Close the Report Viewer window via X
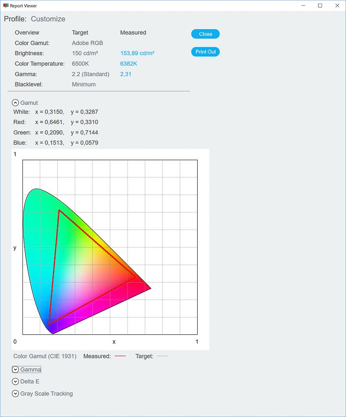The image size is (346, 417). click(337, 5)
